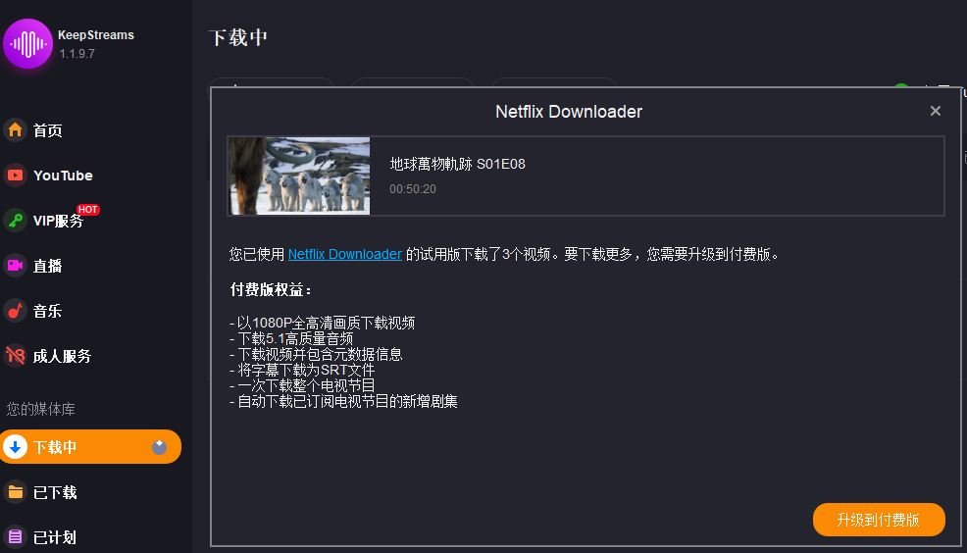Close the Netflix Downloader dialog

(x=936, y=111)
